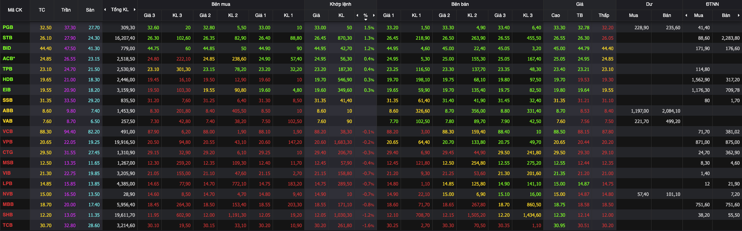This screenshot has height=231, width=742.
Task: Click SHB sell volume 1,434,60
Action: (532, 215)
